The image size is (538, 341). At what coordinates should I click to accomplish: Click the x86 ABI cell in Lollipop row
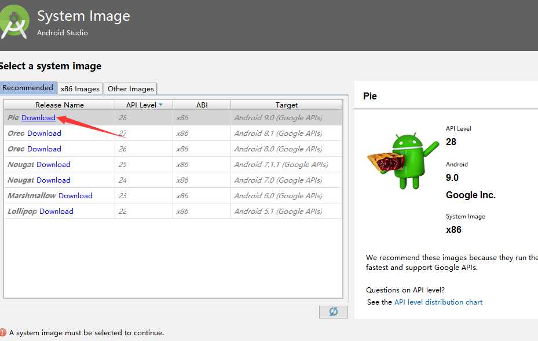click(x=202, y=211)
